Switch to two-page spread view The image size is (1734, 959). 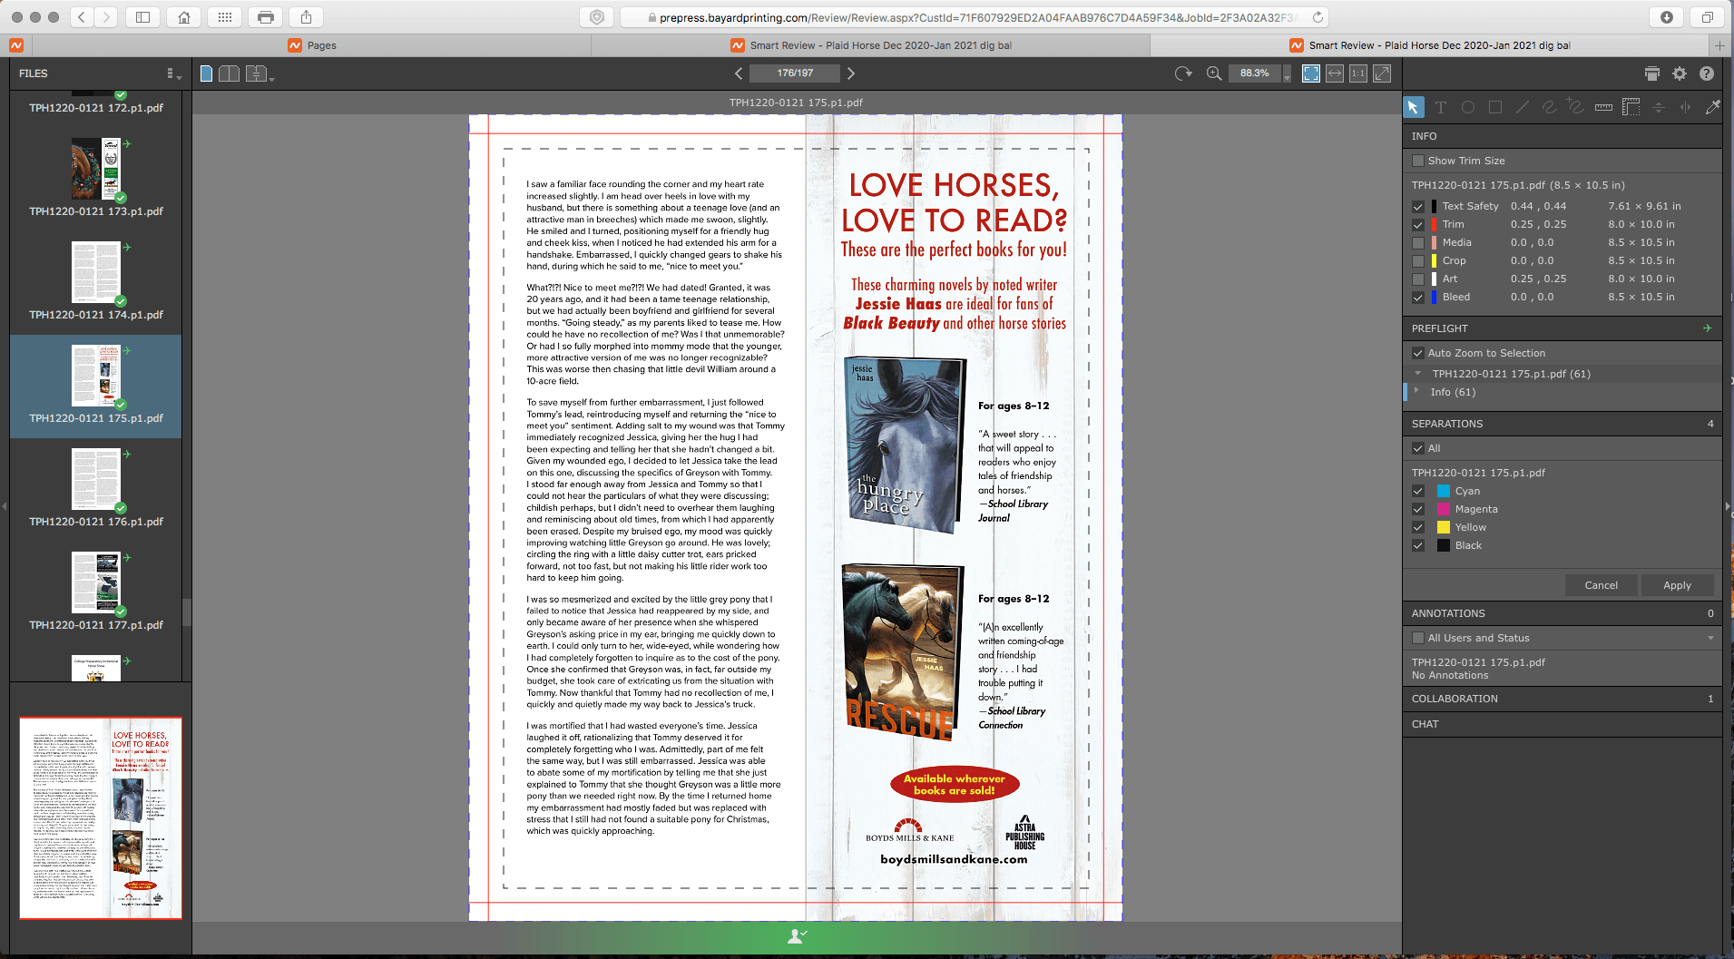click(229, 73)
